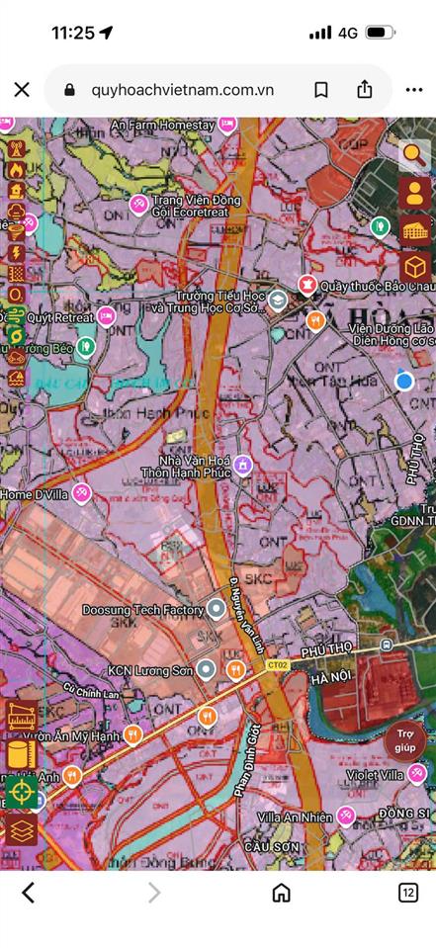Toggle the green wind layer icon
Image resolution: width=436 pixels, height=948 pixels.
coord(16,315)
